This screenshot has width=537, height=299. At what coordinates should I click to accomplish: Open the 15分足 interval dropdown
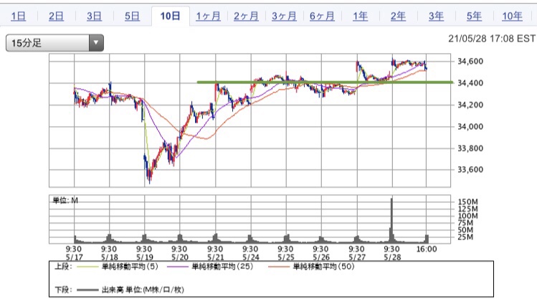(x=54, y=43)
